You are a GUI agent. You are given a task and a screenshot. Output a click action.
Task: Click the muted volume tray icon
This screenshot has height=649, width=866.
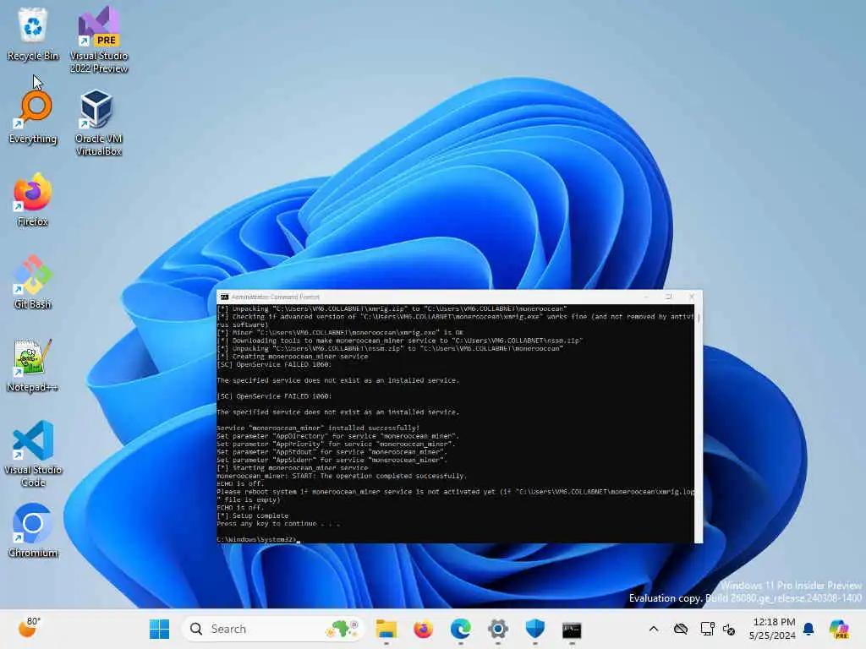(x=729, y=629)
